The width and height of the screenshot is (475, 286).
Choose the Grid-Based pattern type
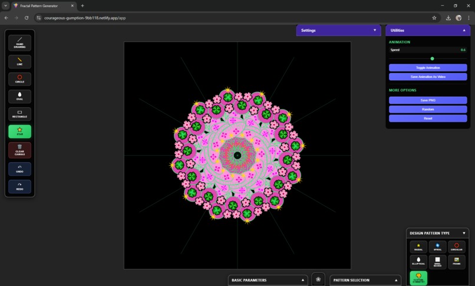437,261
